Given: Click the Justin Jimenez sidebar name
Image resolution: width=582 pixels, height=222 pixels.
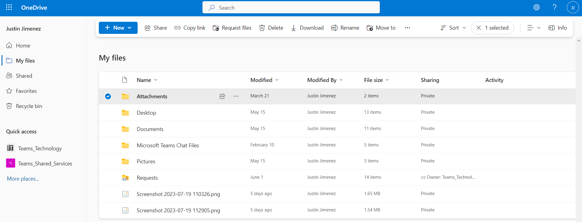Looking at the screenshot, I should pyautogui.click(x=23, y=29).
